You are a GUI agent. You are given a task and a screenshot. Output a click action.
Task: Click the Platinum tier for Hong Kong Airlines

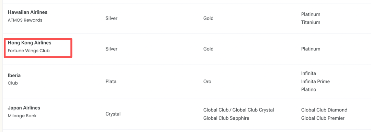click(x=311, y=49)
